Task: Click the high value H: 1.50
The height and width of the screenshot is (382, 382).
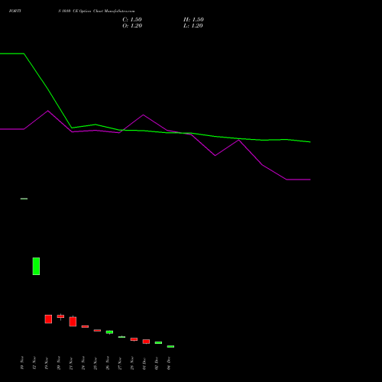Action: click(x=193, y=20)
